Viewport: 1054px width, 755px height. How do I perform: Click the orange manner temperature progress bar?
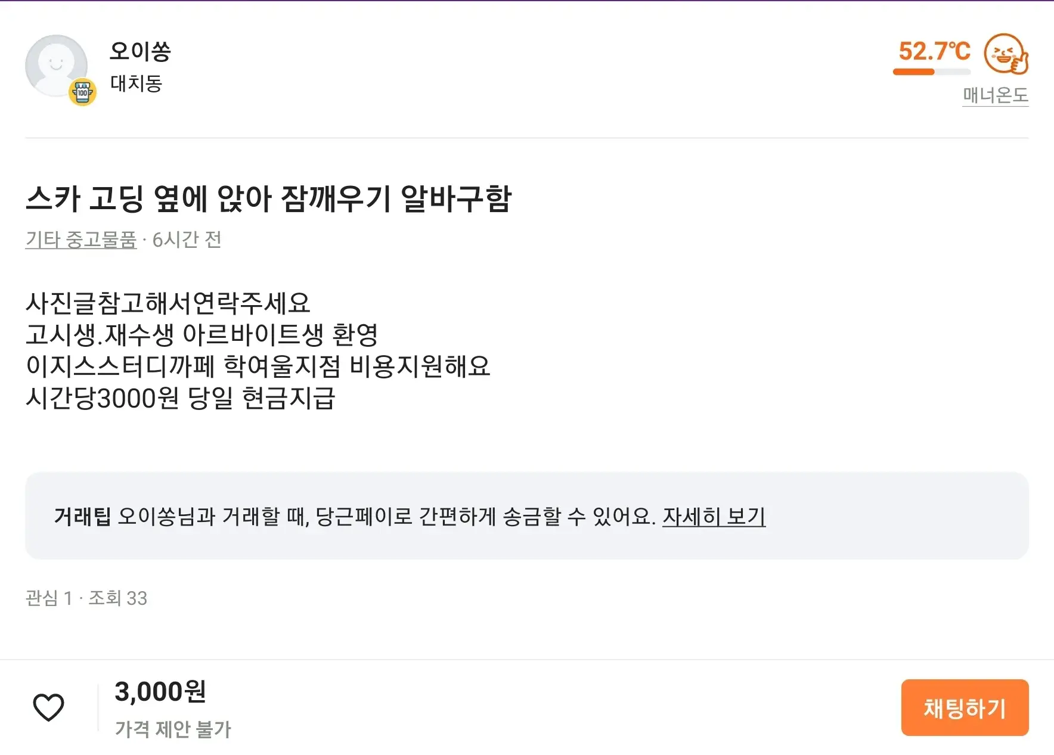[931, 72]
